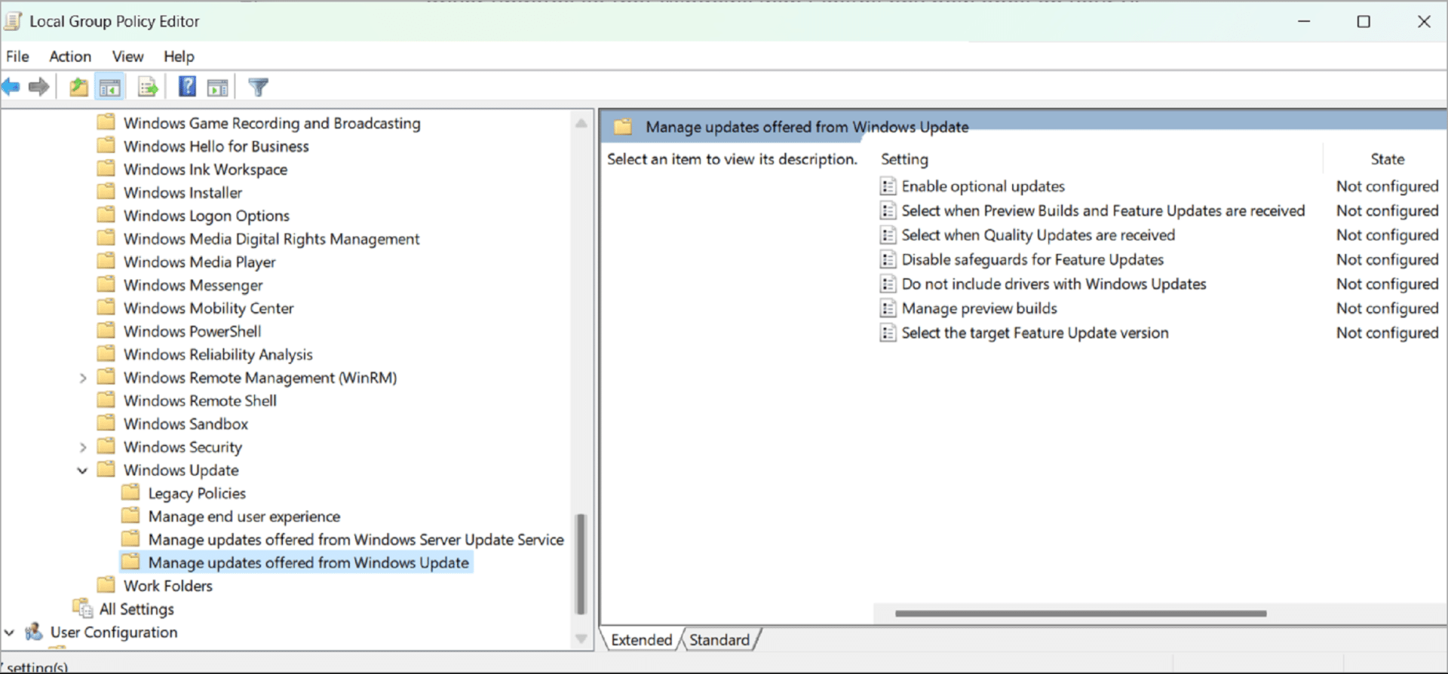This screenshot has height=674, width=1448.
Task: Open the Help menu
Action: 179,57
